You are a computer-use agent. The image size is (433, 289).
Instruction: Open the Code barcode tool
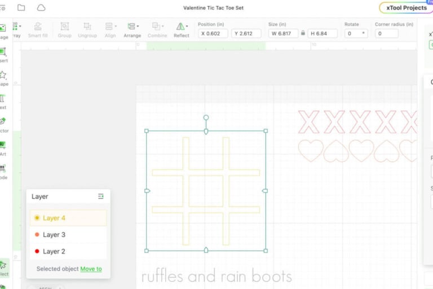click(x=3, y=172)
